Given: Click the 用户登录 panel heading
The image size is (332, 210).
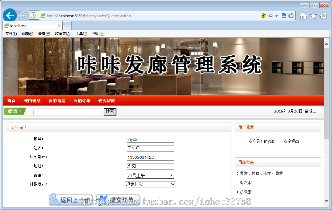Looking at the screenshot, I should click(x=246, y=127).
